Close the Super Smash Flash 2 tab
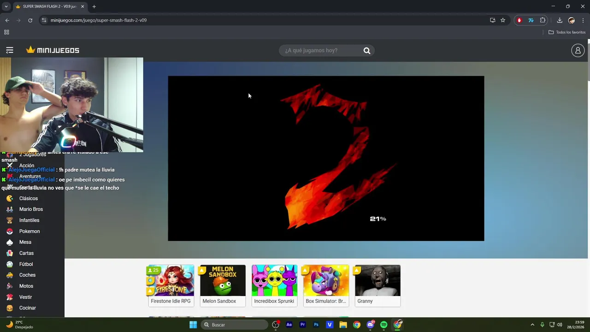The image size is (590, 332). 83,6
